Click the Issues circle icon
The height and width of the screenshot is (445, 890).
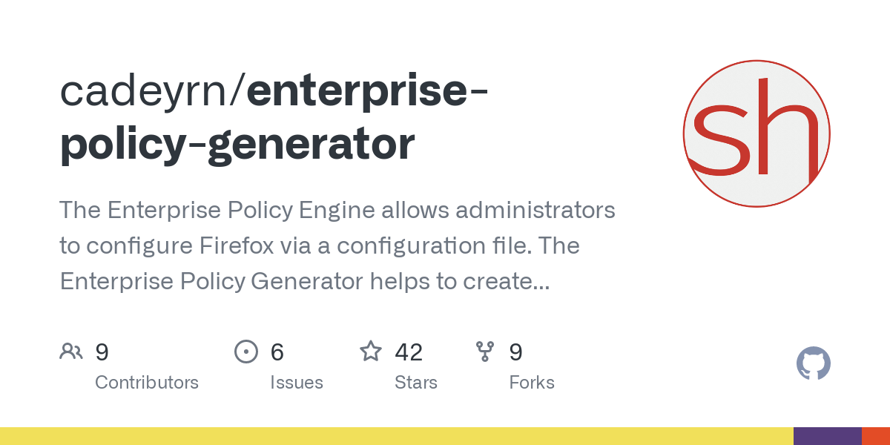245,352
